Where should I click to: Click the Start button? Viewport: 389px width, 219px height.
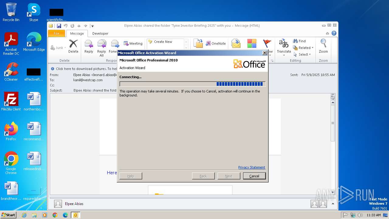coord(8,215)
